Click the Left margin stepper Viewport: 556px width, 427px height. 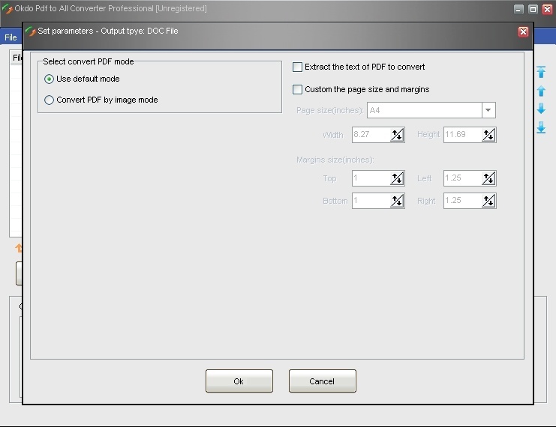[488, 178]
